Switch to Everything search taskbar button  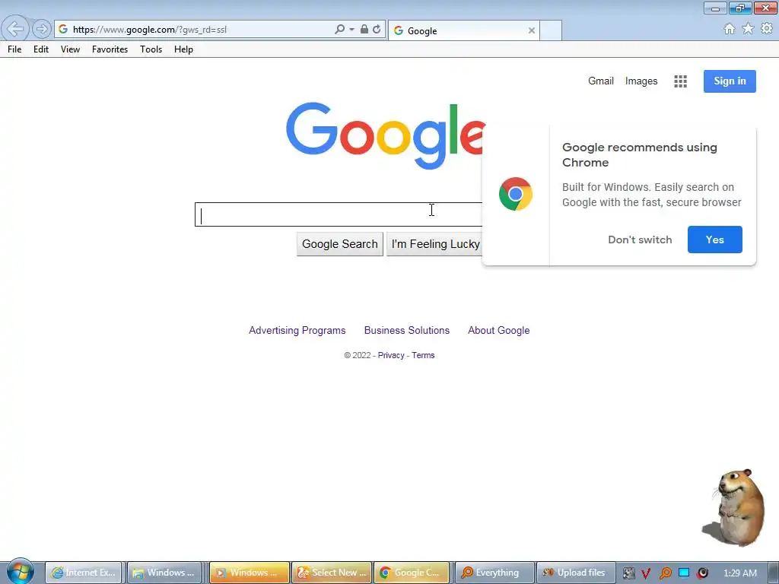pyautogui.click(x=494, y=573)
